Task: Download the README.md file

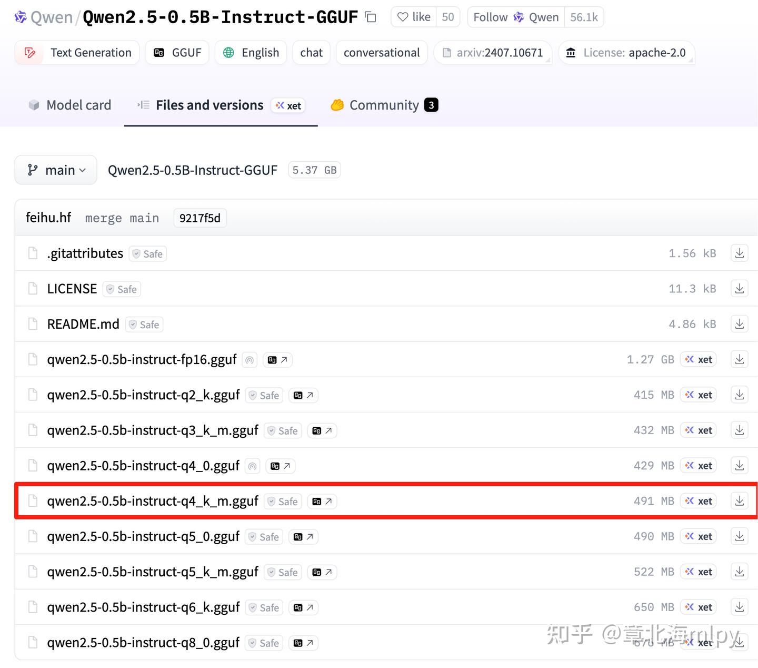Action: tap(740, 324)
